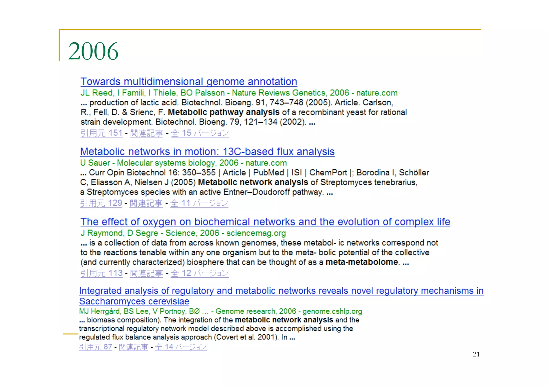View 全 15 バージョン versions link

coord(200,133)
